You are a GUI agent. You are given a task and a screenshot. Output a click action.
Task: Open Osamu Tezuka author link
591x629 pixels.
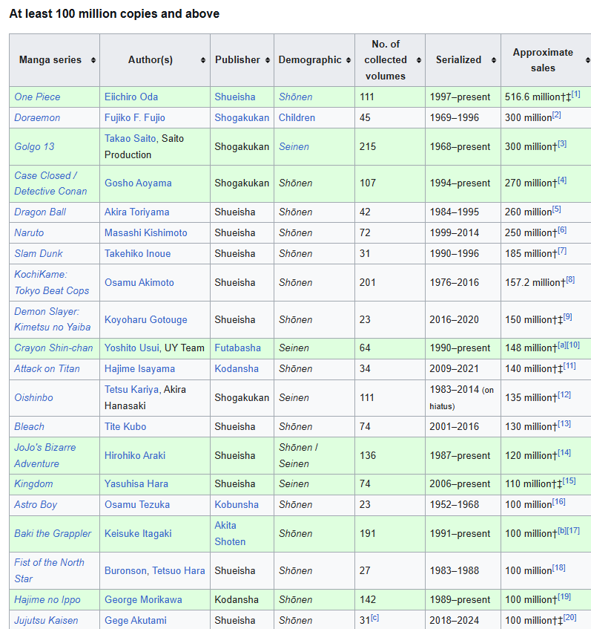pyautogui.click(x=137, y=505)
